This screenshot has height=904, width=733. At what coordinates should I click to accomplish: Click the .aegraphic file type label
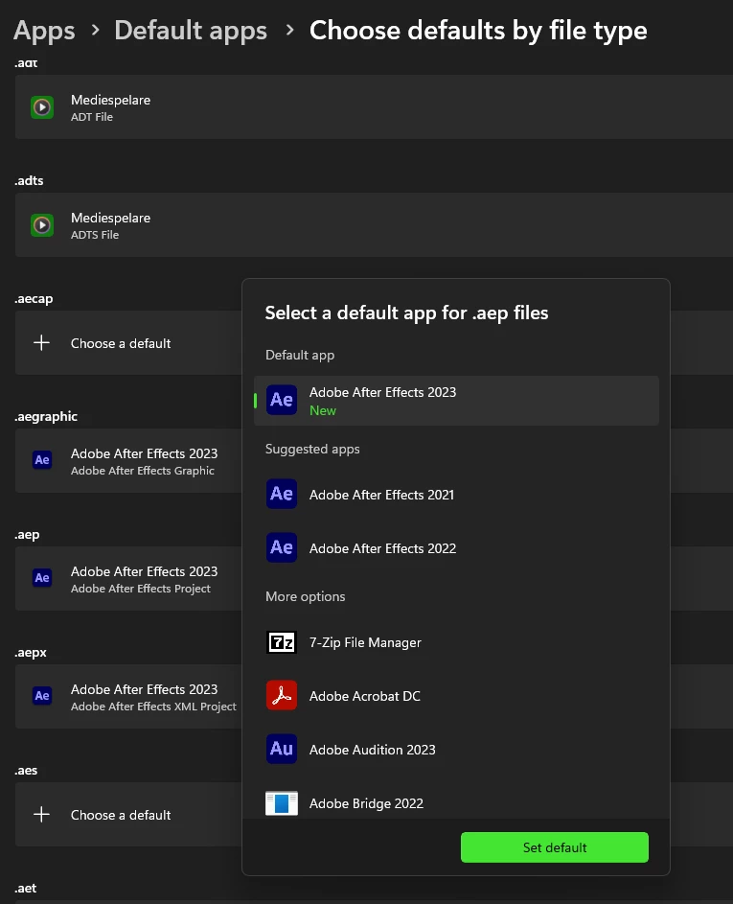click(x=46, y=416)
